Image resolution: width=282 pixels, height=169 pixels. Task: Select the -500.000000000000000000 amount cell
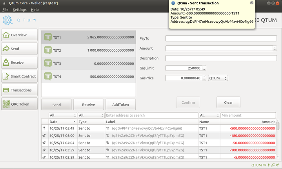(248, 128)
